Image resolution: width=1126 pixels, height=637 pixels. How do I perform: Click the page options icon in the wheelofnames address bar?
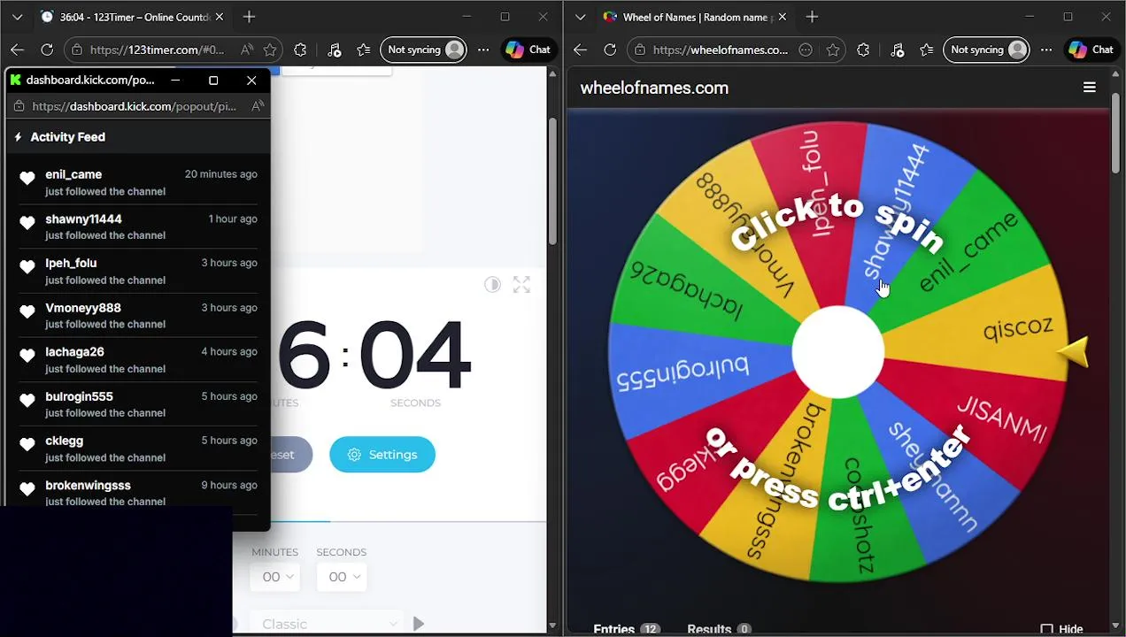click(806, 50)
